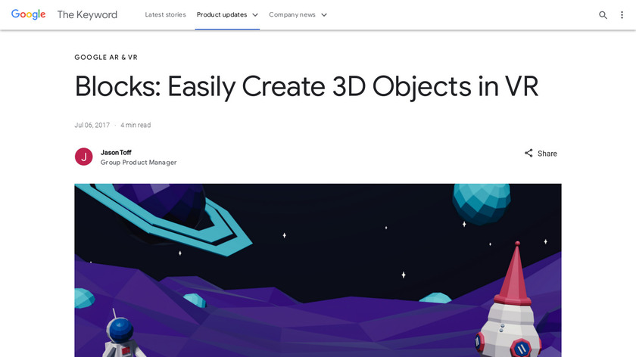Open the three-dot more options menu
The width and height of the screenshot is (636, 357).
622,15
